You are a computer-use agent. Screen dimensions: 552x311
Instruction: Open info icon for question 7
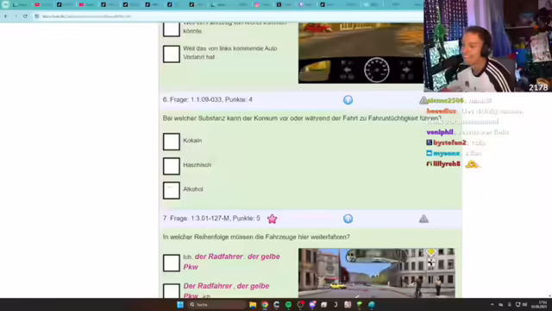348,219
